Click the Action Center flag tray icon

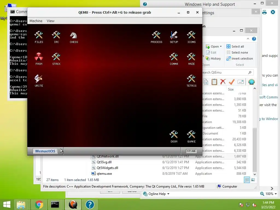tap(241, 205)
